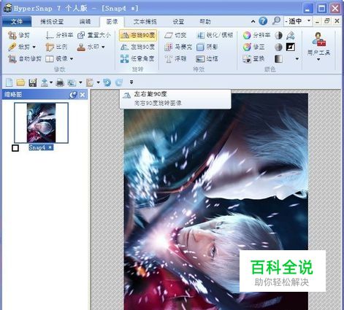
Task: Open color Replace (置换) tool
Action: tap(253, 58)
